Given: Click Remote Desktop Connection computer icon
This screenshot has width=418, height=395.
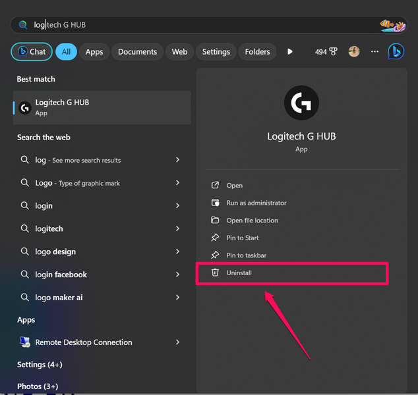Looking at the screenshot, I should [x=25, y=342].
